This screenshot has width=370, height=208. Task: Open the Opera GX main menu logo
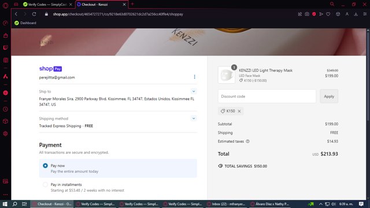tap(5, 5)
